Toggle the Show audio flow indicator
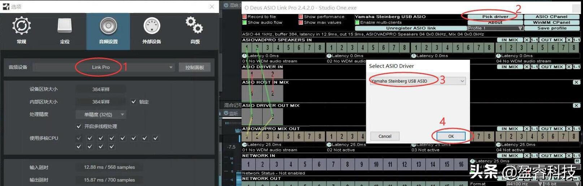 (x=245, y=22)
